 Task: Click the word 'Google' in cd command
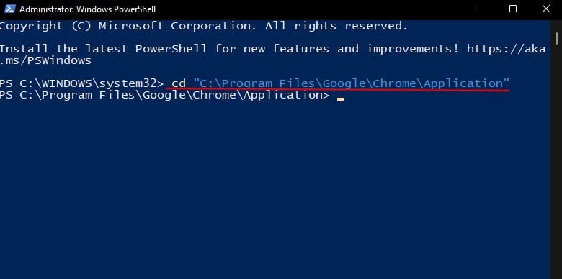[x=344, y=83]
